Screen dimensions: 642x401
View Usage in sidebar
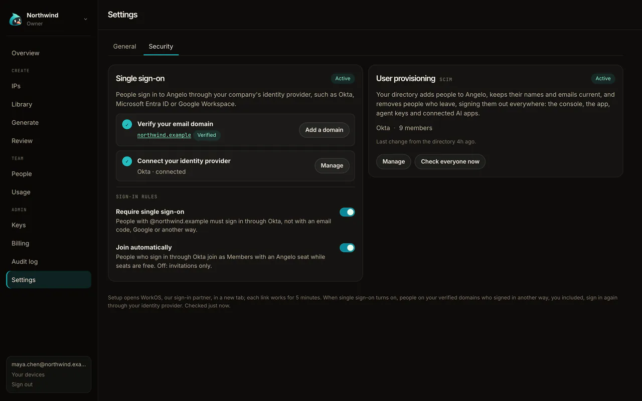tap(49, 192)
